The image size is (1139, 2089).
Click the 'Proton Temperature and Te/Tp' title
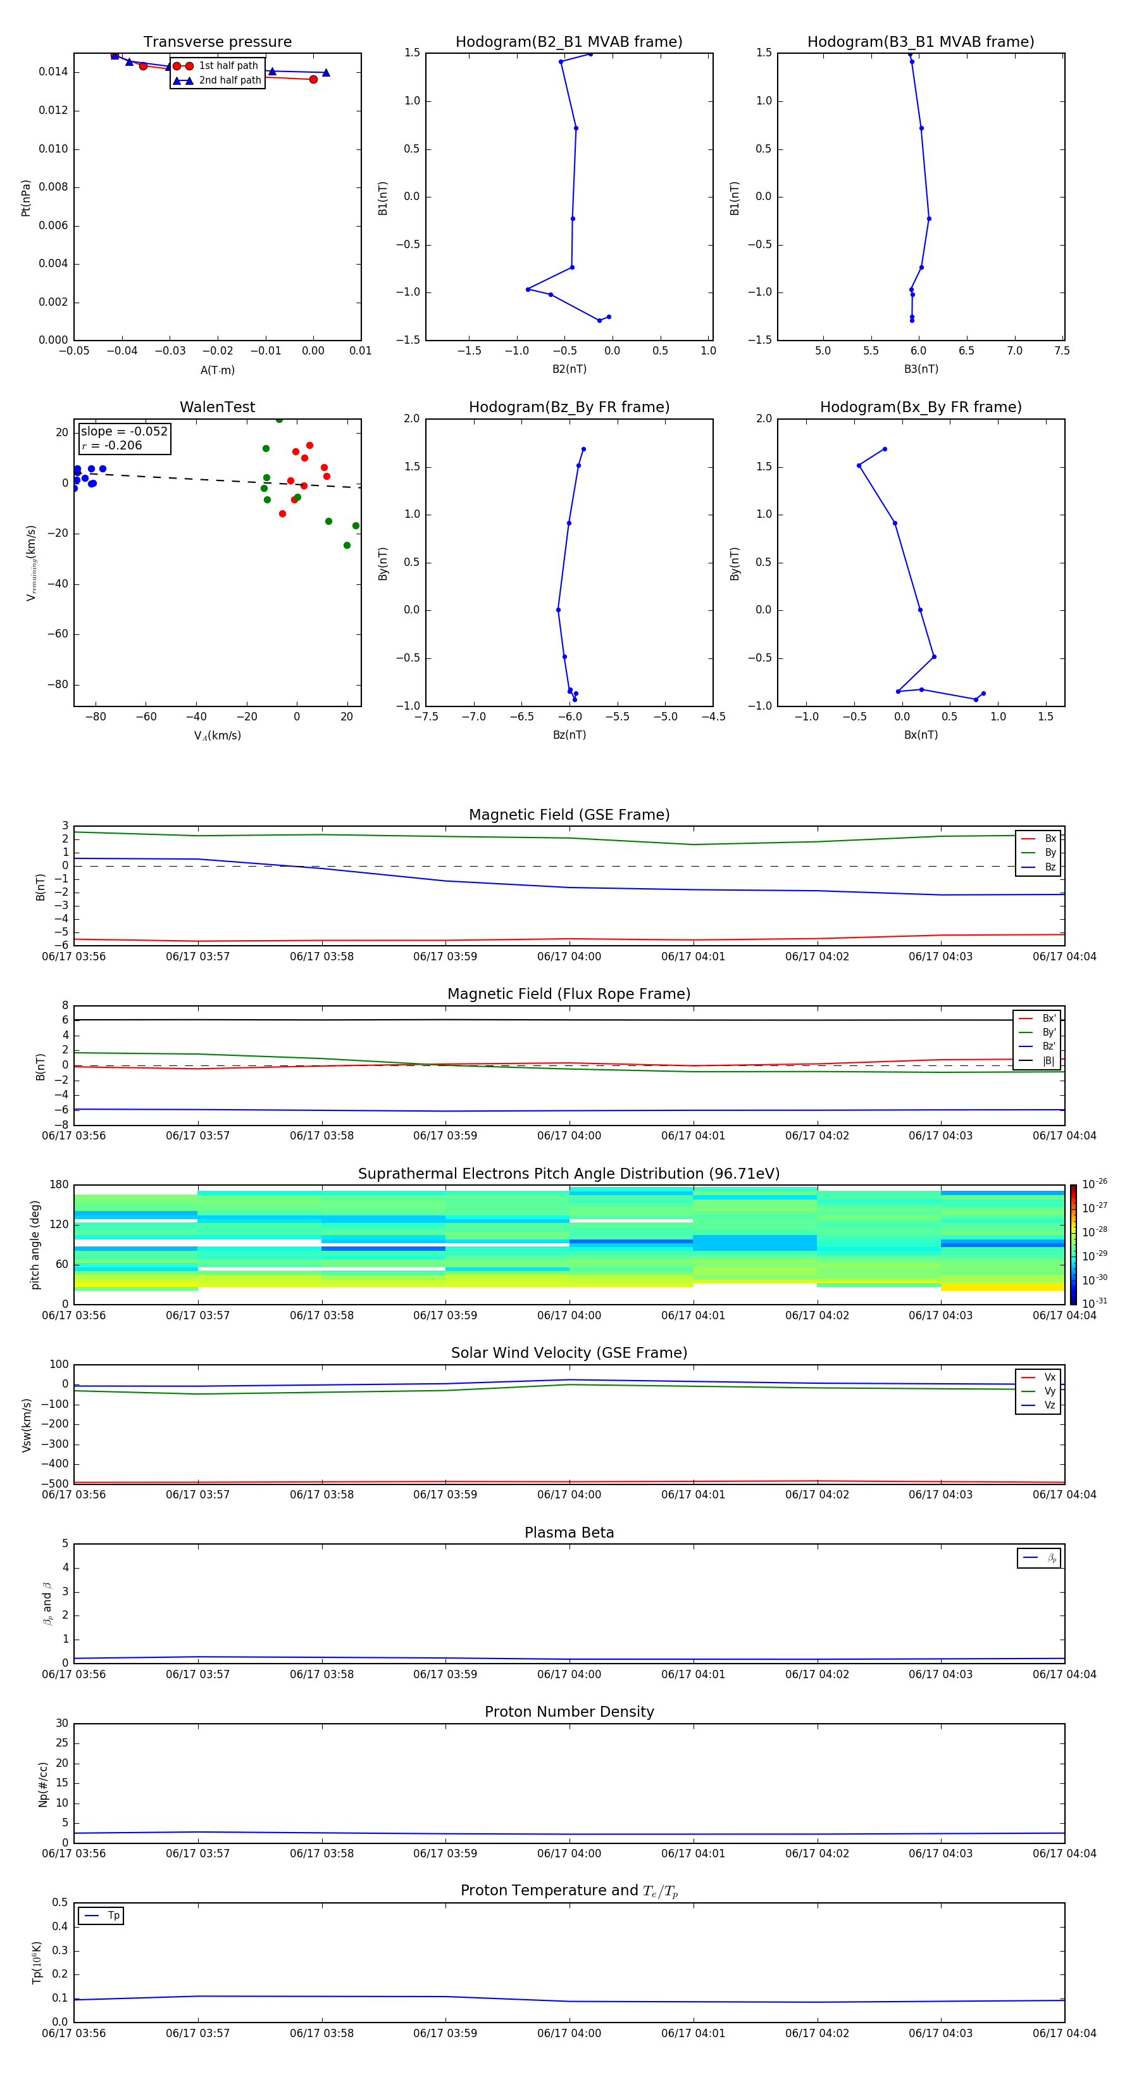point(569,1892)
